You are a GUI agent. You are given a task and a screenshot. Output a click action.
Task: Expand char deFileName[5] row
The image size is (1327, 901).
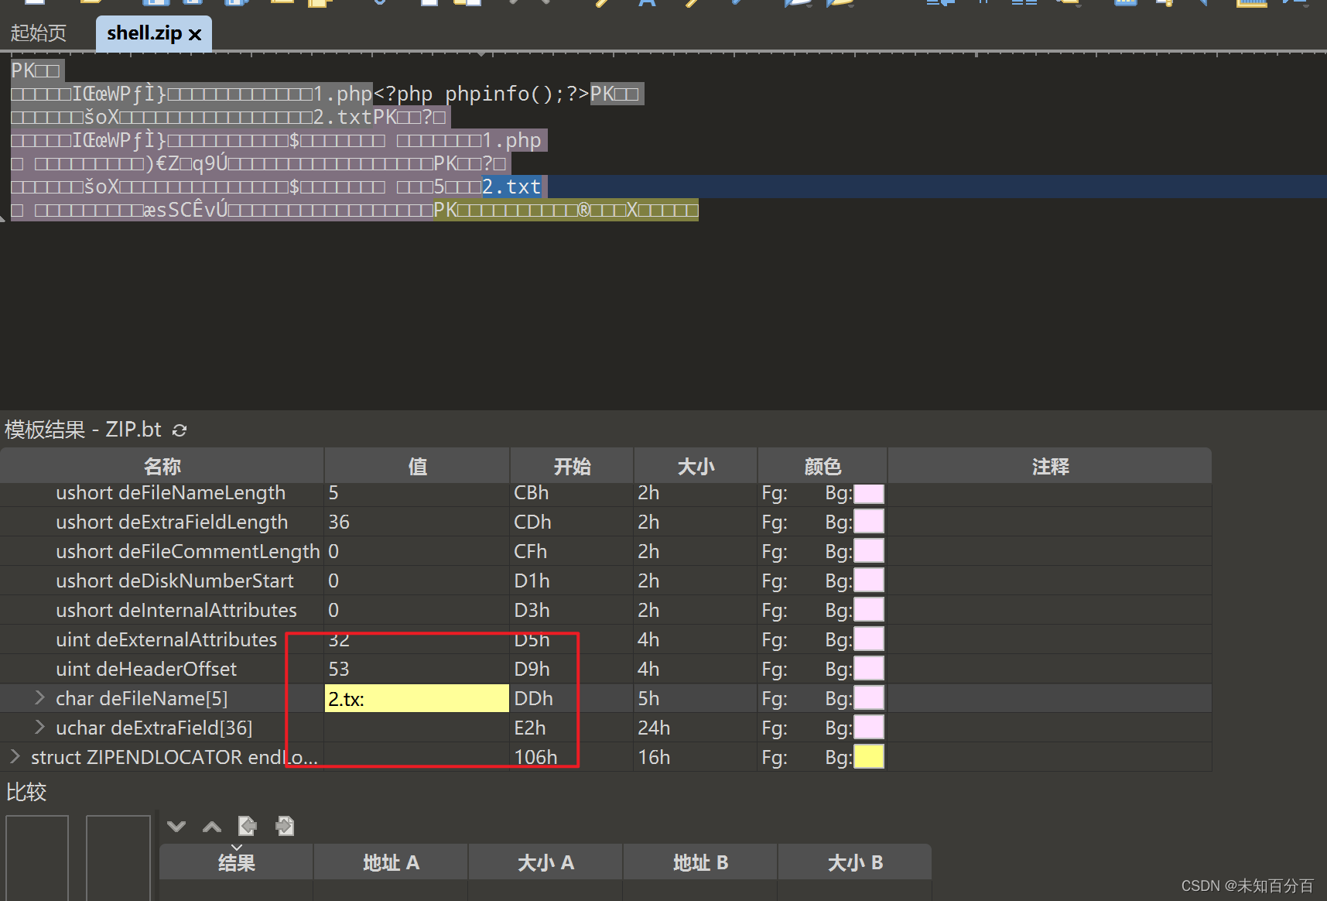point(39,698)
